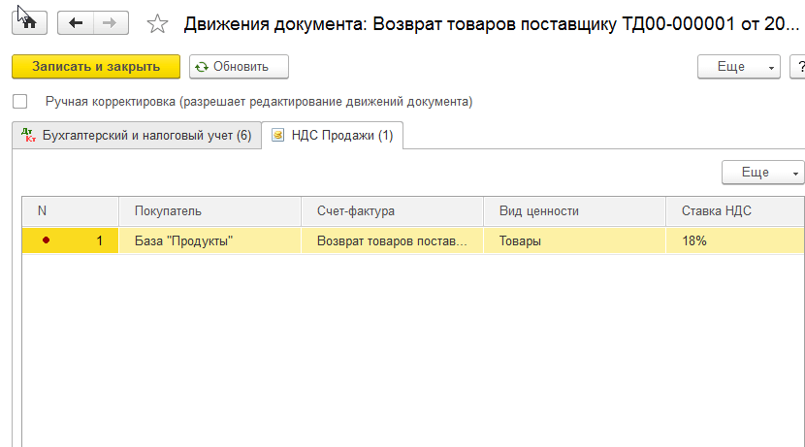
Task: Click the red dot row marker
Action: [46, 240]
